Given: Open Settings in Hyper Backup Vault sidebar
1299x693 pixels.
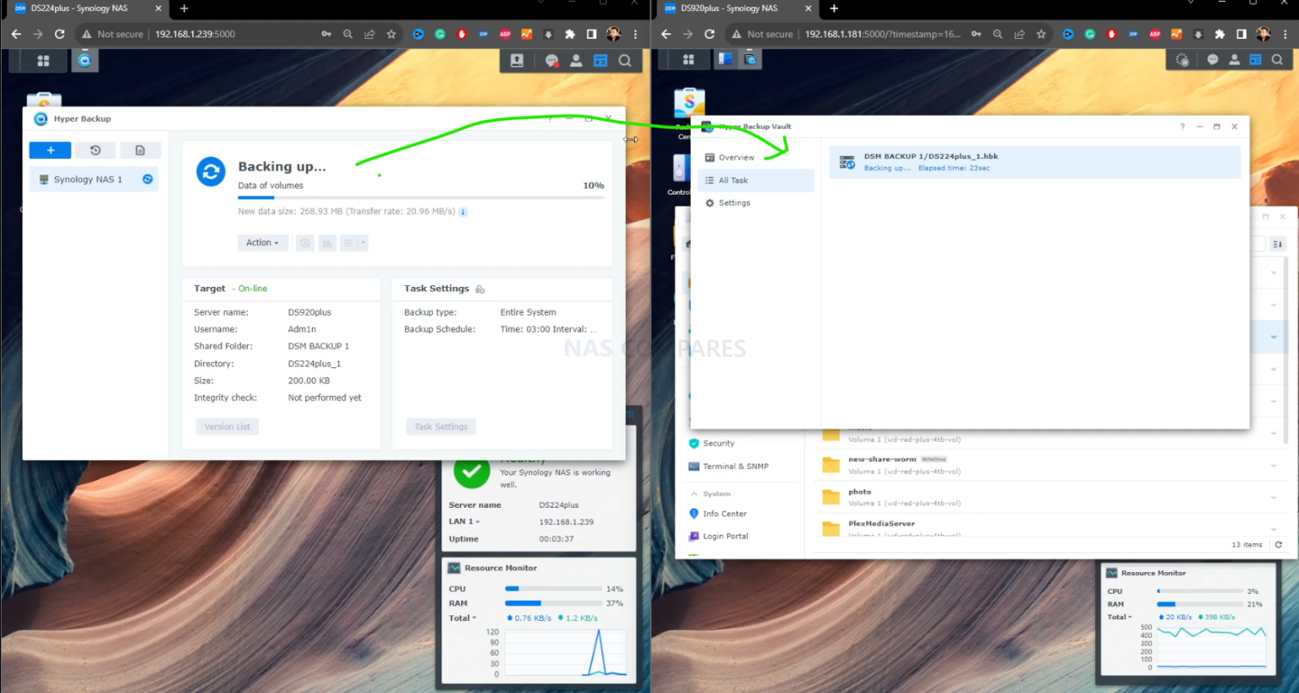Looking at the screenshot, I should tap(732, 202).
